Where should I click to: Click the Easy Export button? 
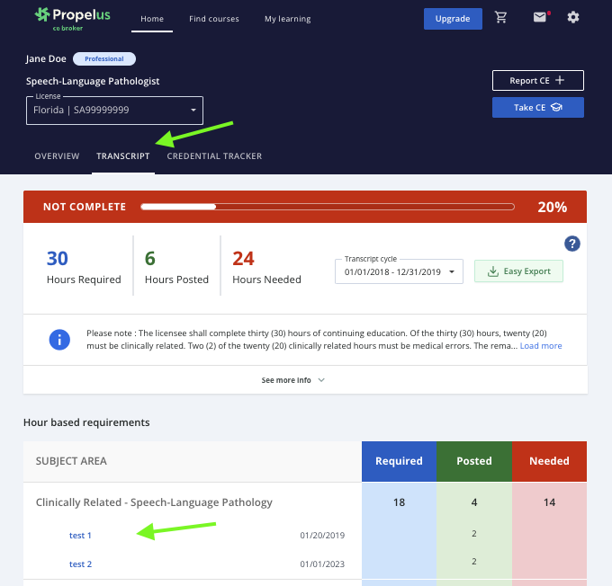(x=518, y=271)
